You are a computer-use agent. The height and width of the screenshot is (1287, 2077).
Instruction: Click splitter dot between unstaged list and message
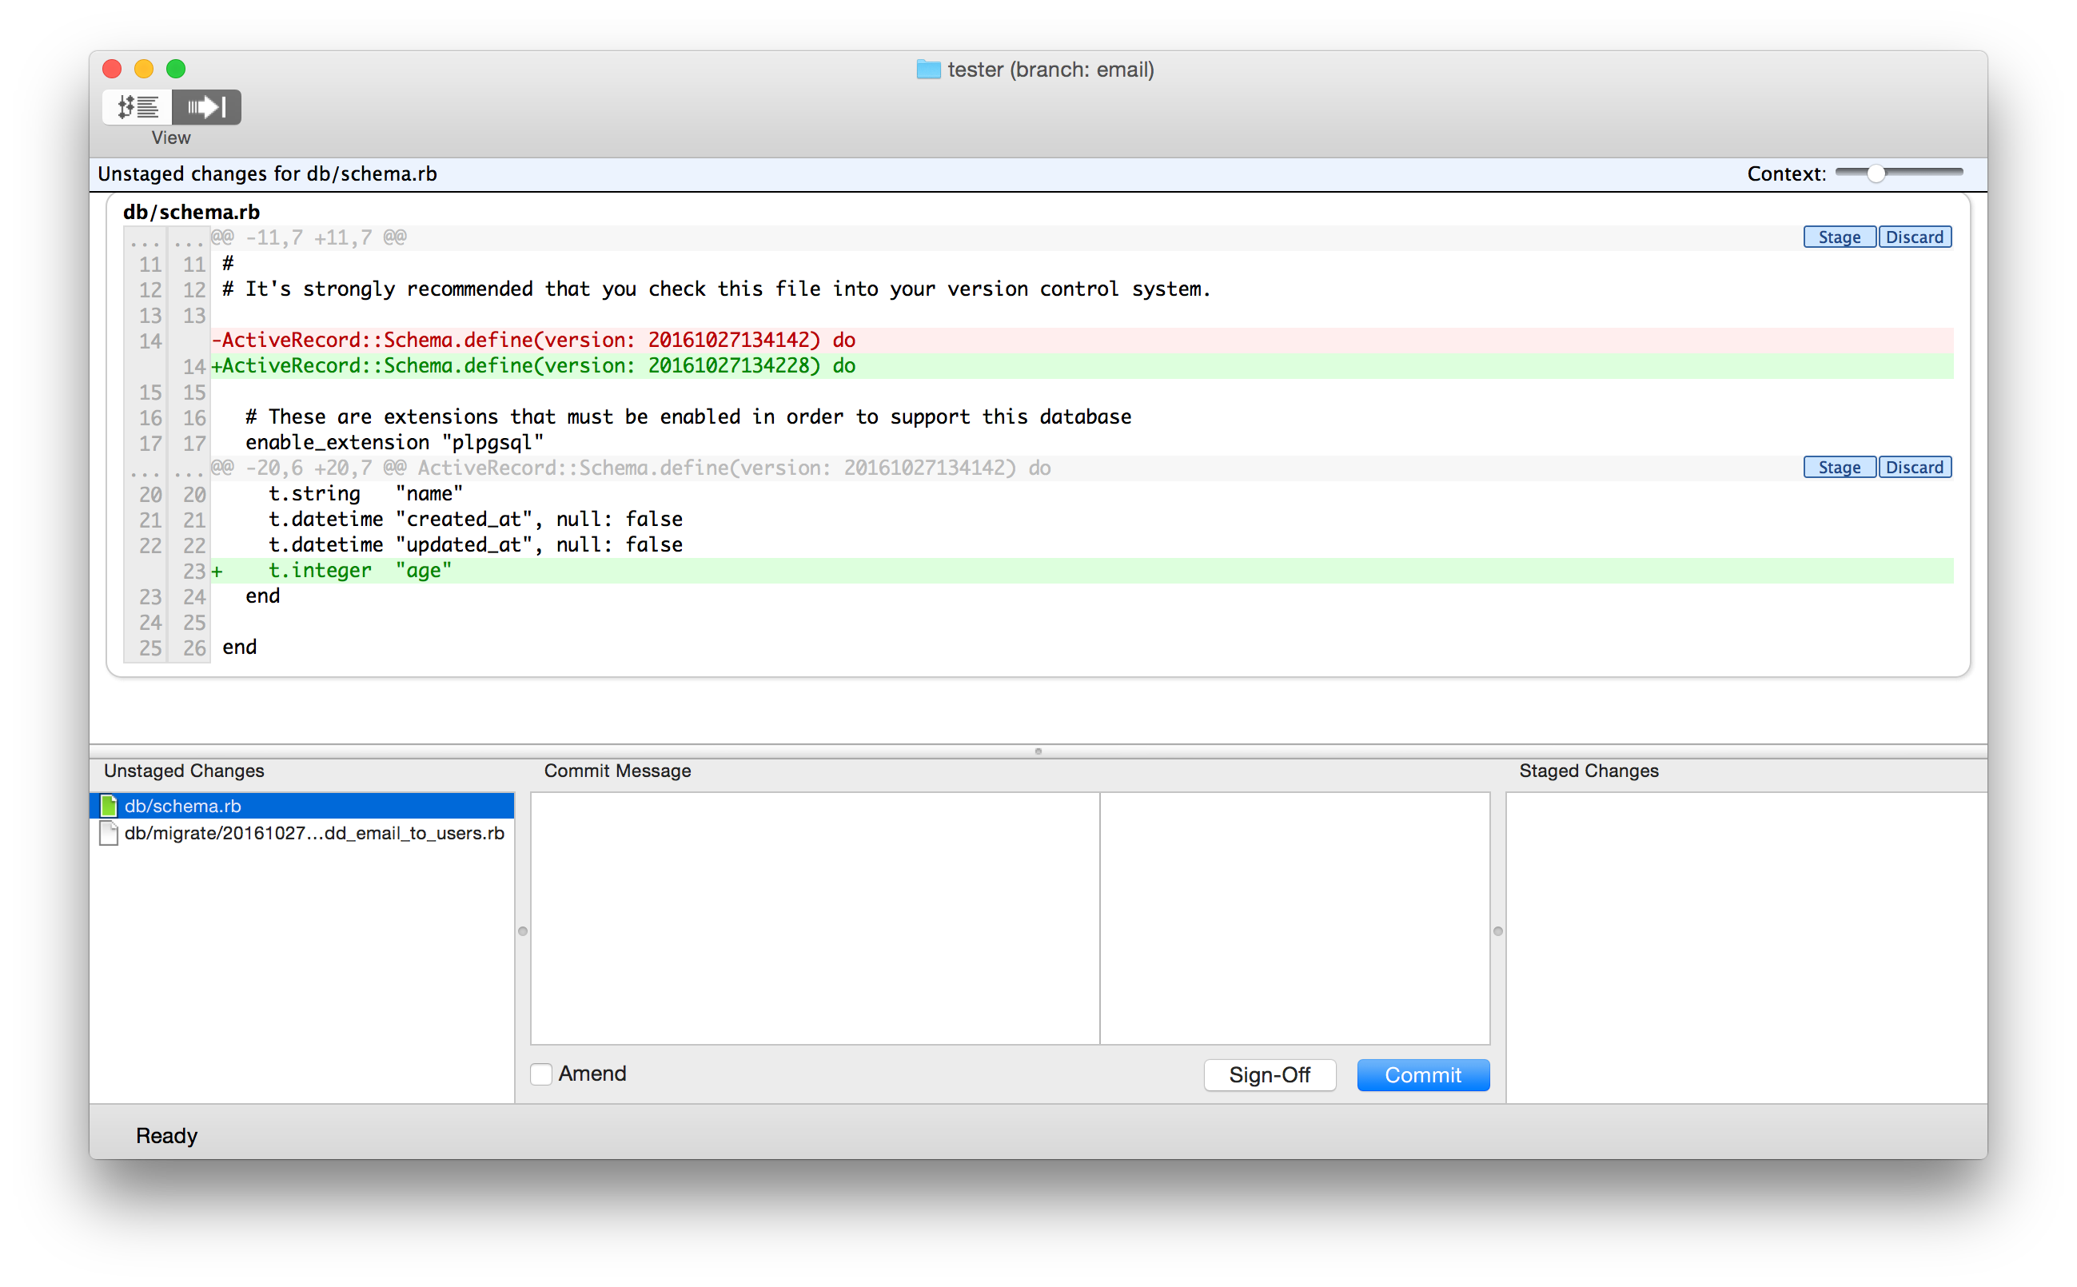pos(523,931)
